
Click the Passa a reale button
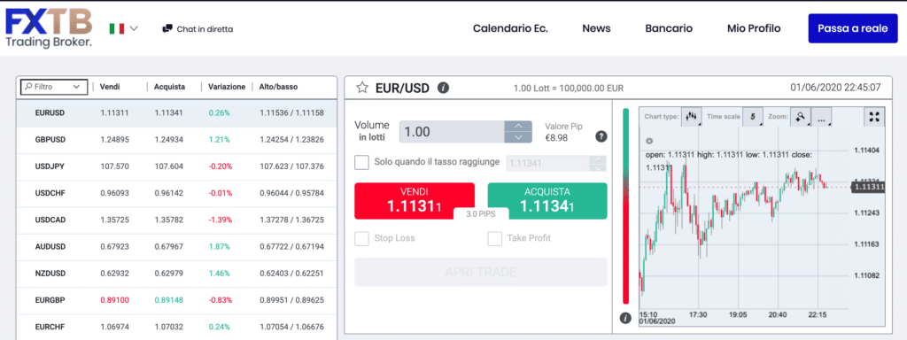coord(853,28)
